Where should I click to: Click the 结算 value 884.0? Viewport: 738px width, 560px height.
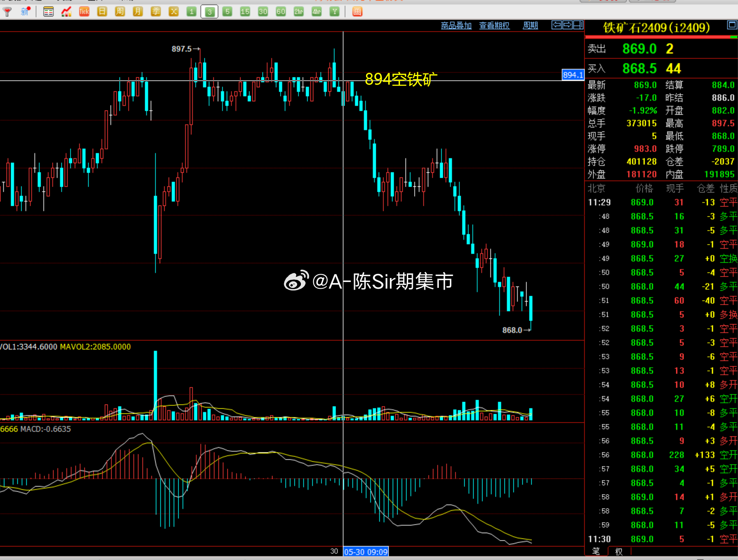click(723, 85)
